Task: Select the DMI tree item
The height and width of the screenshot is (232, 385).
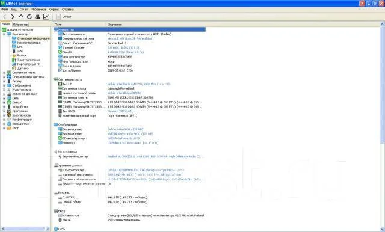Action: click(x=20, y=47)
